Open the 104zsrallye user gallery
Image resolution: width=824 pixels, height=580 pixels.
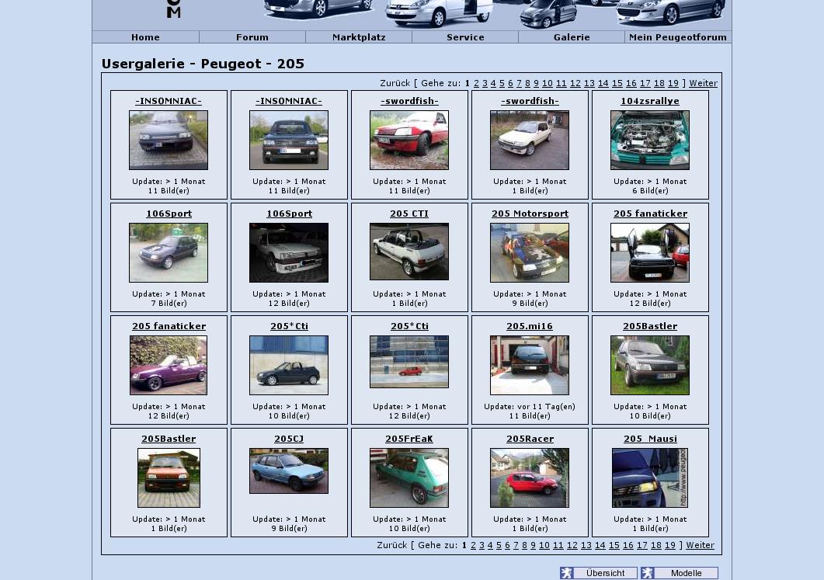[650, 100]
